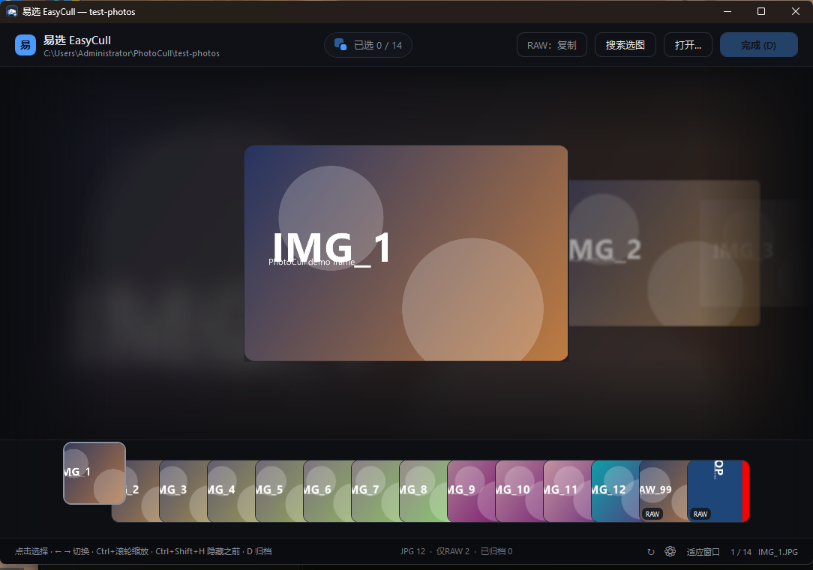The height and width of the screenshot is (570, 813).
Task: Select the RAW_99 thumbnail in the filmstrip
Action: 664,491
